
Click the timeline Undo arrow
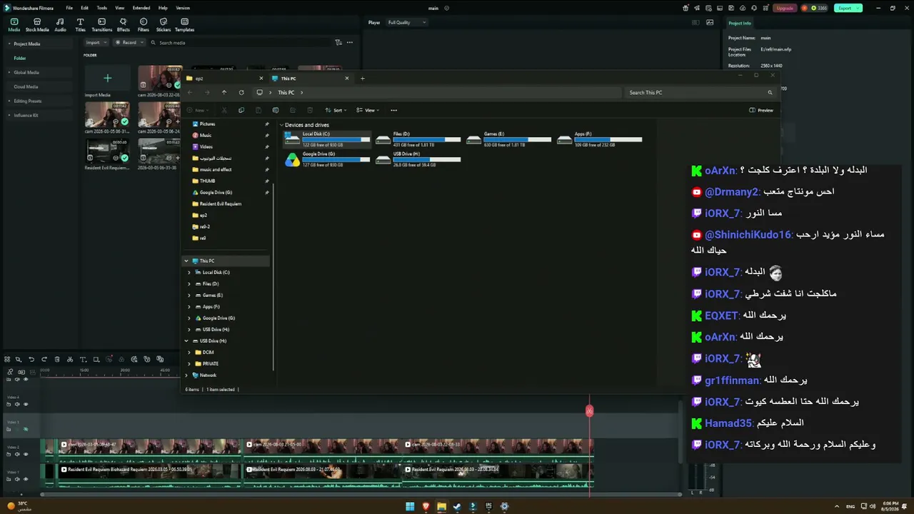click(x=31, y=359)
